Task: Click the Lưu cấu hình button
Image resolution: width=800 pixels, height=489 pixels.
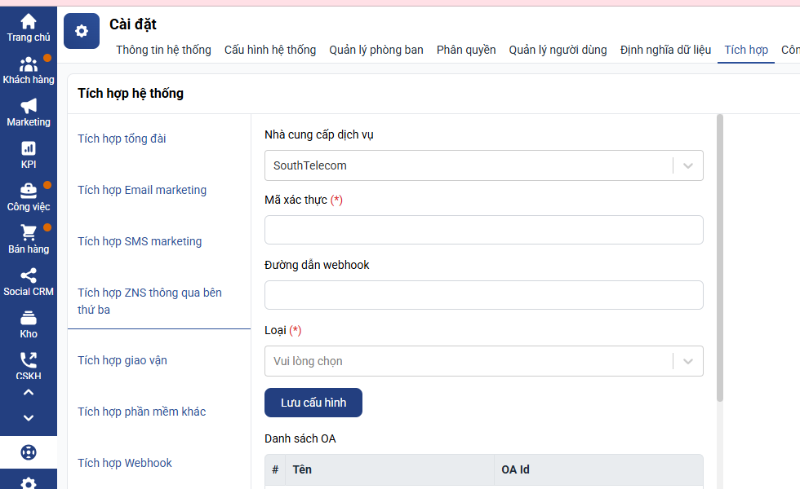Action: pyautogui.click(x=313, y=403)
